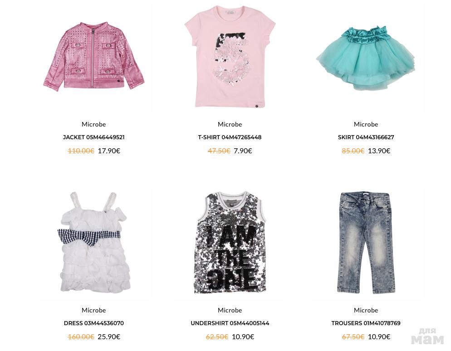The image size is (451, 351).
Task: Open the white ruffled dress image
Action: pyautogui.click(x=94, y=242)
